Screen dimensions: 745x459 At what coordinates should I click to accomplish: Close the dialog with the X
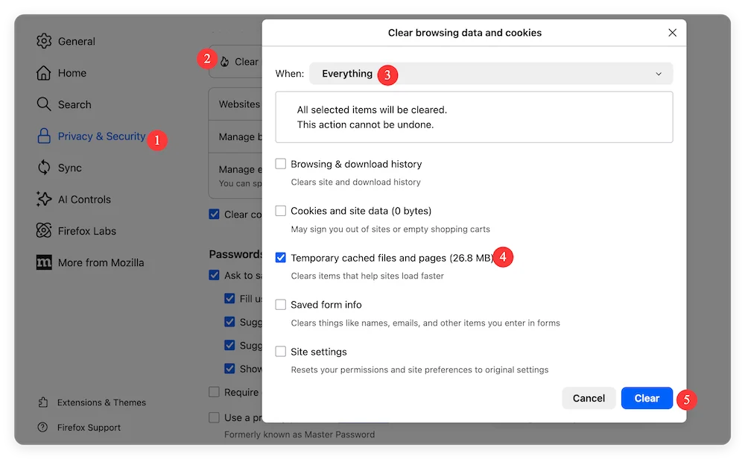pos(672,33)
